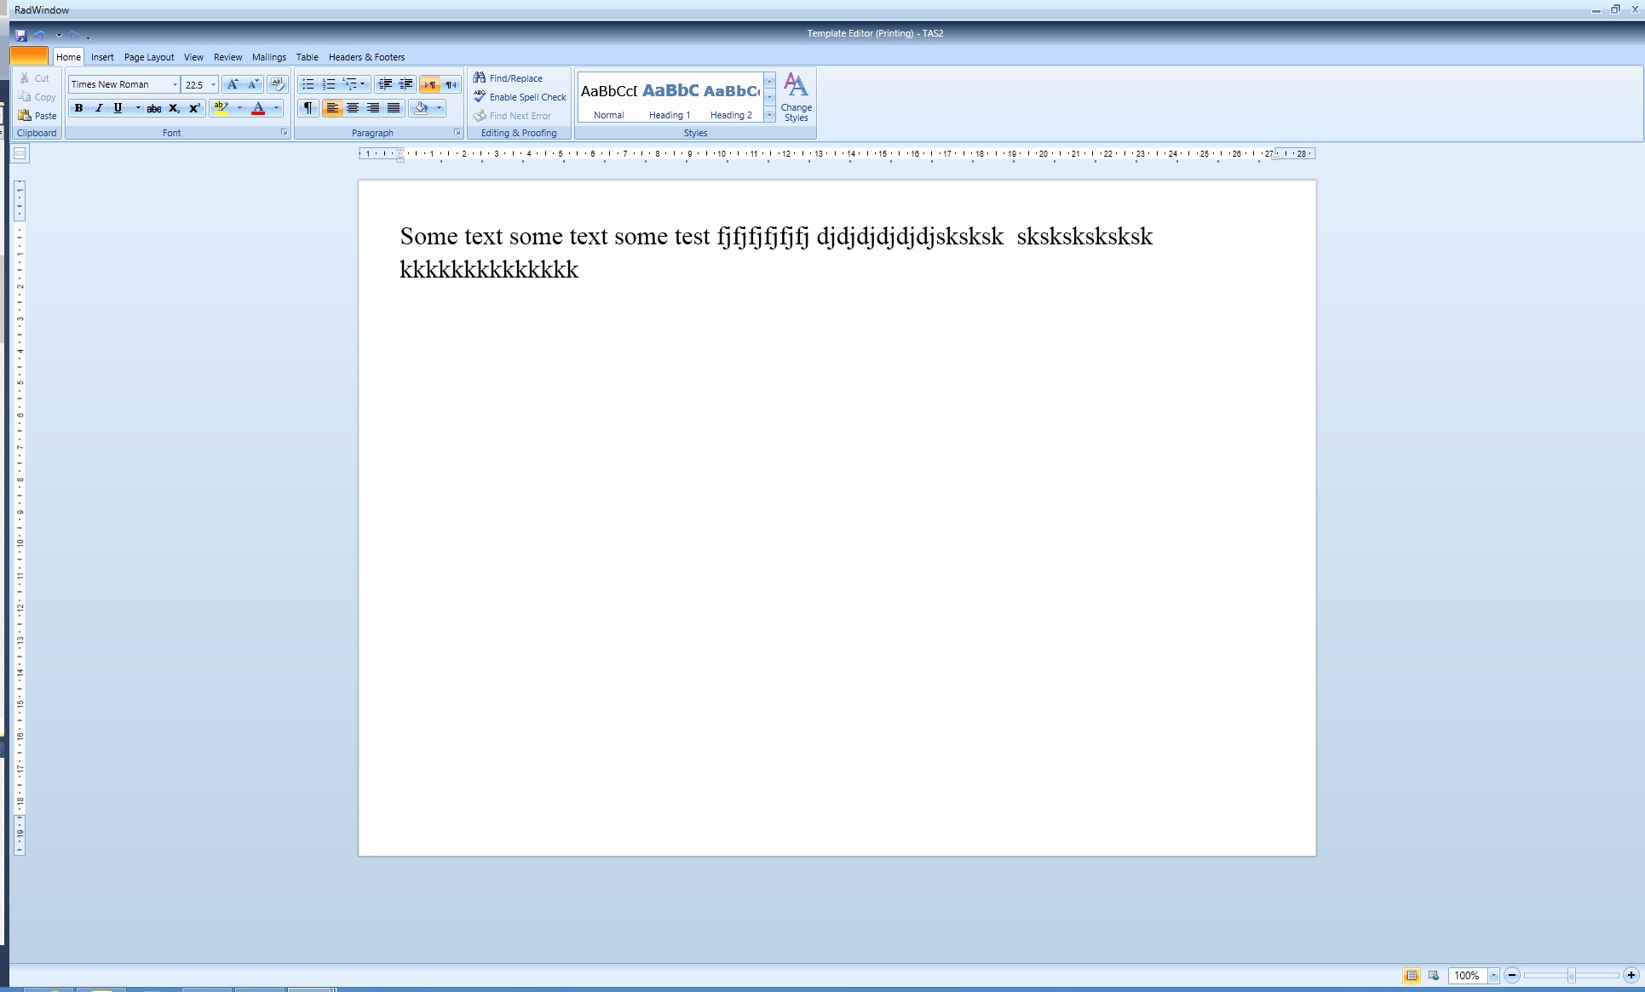
Task: Click the bulleted list icon
Action: pos(308,84)
